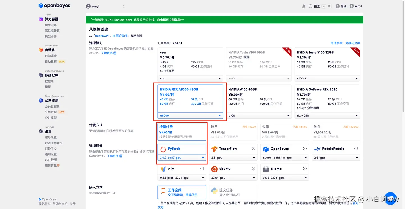The height and width of the screenshot is (209, 405).
Task: Choose 包月 monthly billing option
Action: coord(336,132)
